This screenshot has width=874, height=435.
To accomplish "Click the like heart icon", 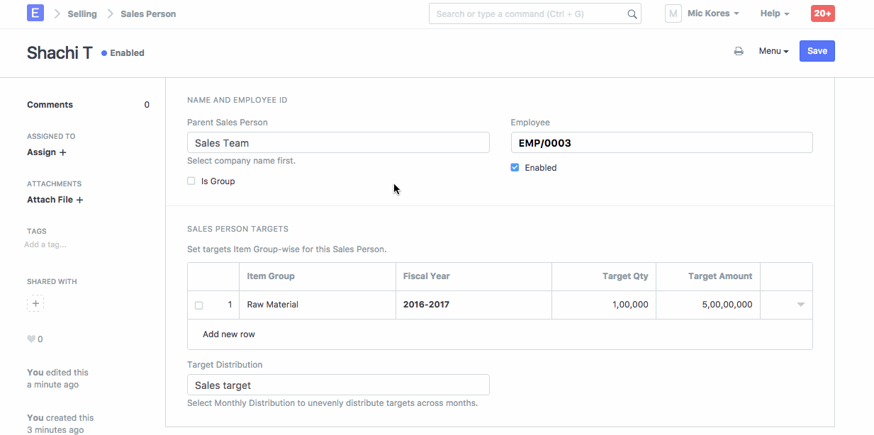I will [x=31, y=339].
